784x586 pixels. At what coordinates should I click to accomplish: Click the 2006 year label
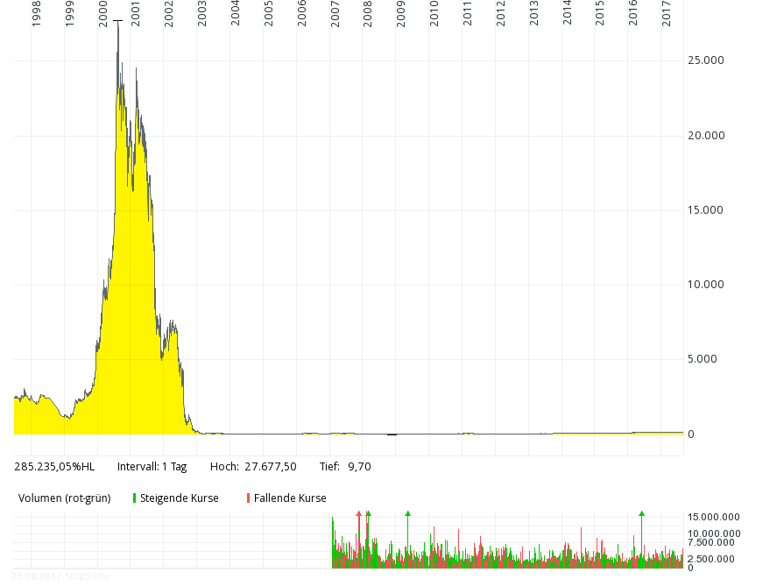tap(301, 13)
